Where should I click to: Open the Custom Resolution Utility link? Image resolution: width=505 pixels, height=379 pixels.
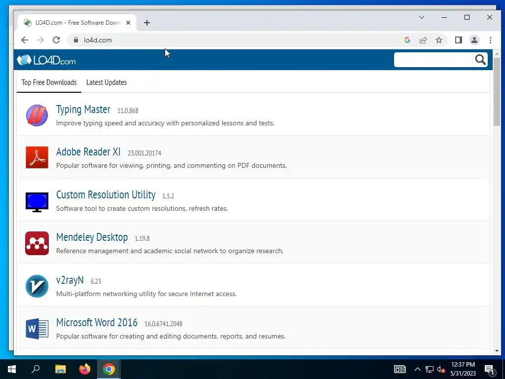click(106, 194)
